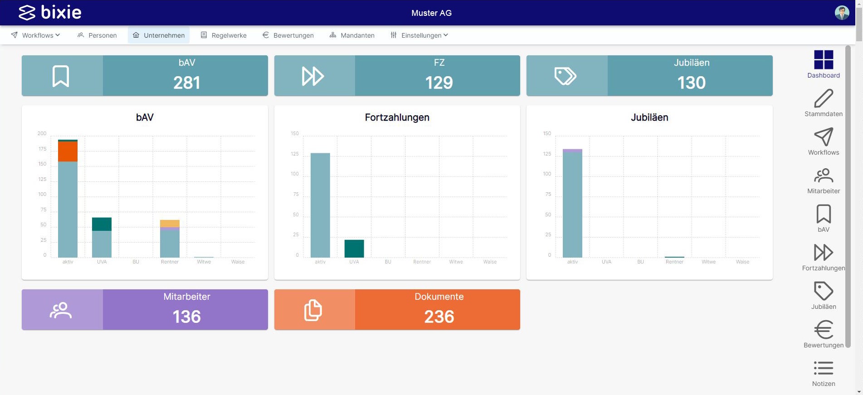Open Mitarbeiter people icon in sidebar
The image size is (863, 395).
(823, 176)
